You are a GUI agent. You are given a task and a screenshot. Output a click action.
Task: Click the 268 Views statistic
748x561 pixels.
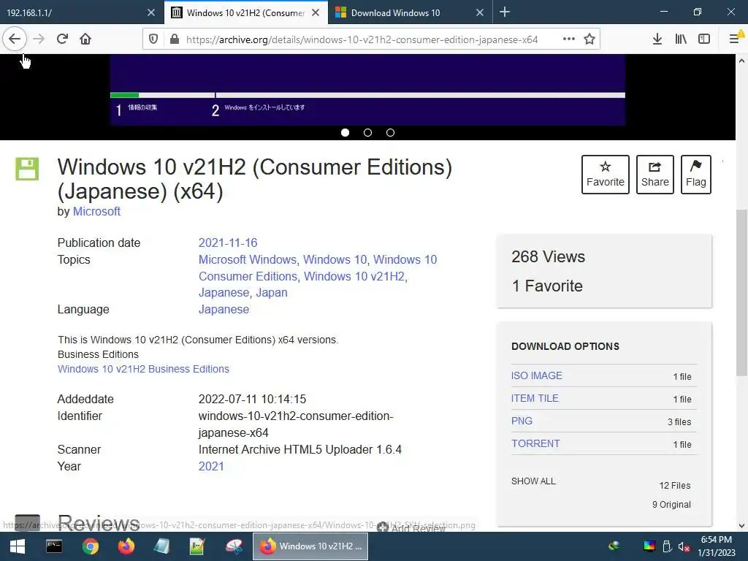coord(548,256)
